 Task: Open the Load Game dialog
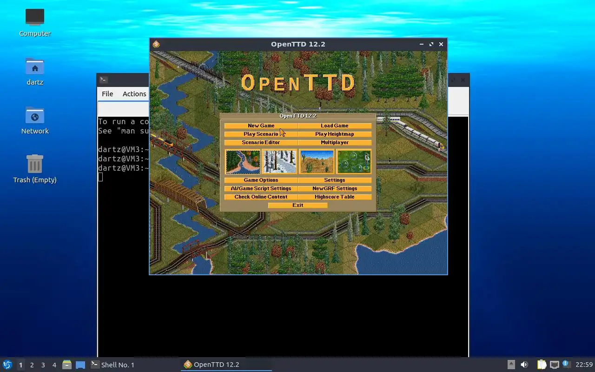[x=335, y=126]
